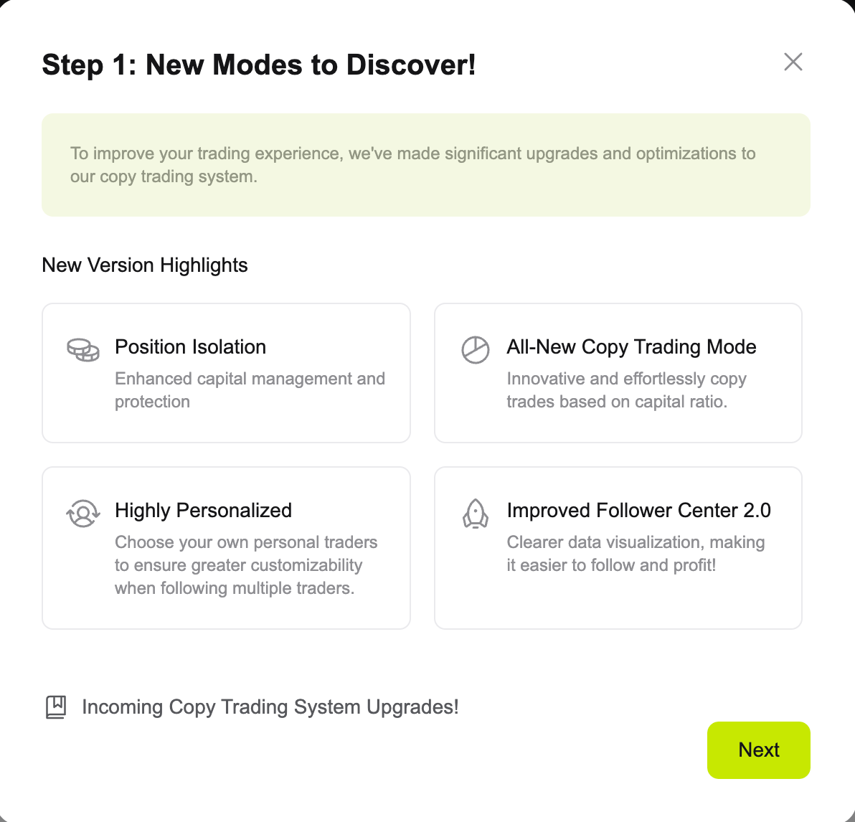Image resolution: width=855 pixels, height=822 pixels.
Task: Close the Step 1 dialog
Action: click(x=793, y=62)
